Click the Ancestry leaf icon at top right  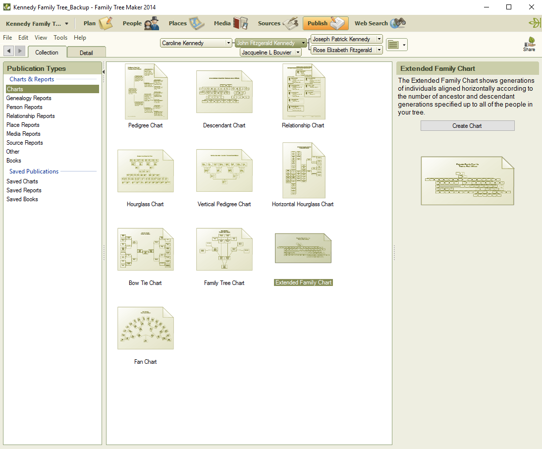[x=535, y=23]
